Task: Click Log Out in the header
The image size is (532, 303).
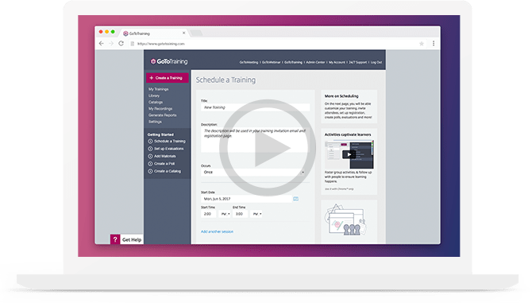Action: pos(376,63)
